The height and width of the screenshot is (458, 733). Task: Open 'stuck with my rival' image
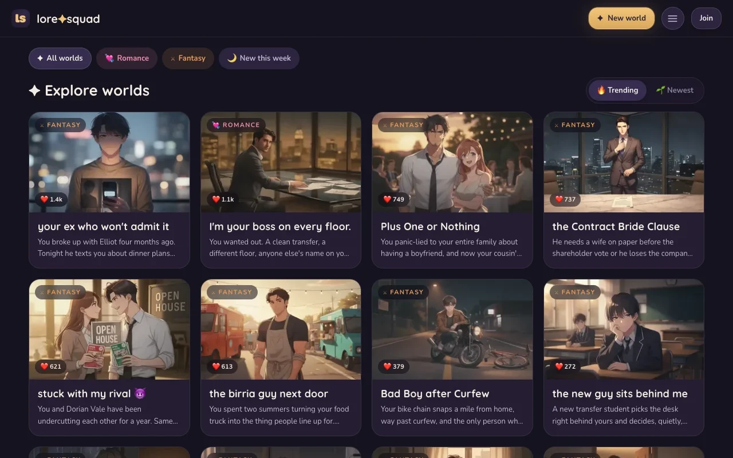click(x=109, y=329)
